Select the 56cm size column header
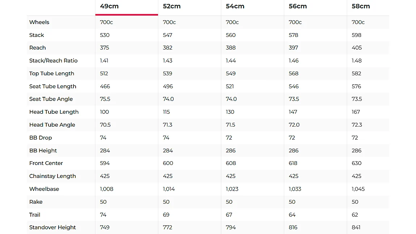 click(x=298, y=6)
